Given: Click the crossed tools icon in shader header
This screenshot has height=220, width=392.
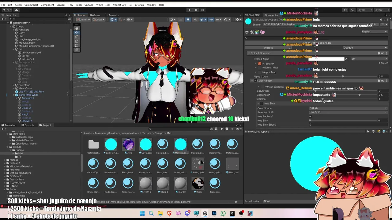Looking at the screenshot, I should point(252,32).
